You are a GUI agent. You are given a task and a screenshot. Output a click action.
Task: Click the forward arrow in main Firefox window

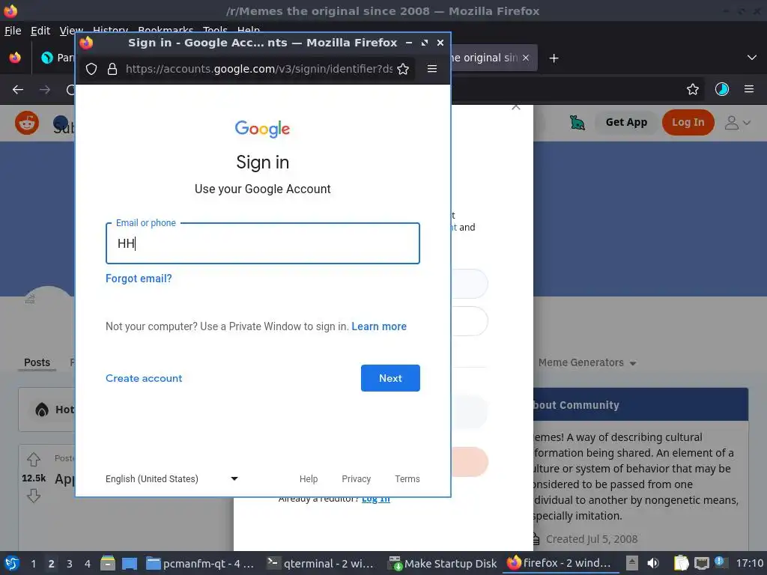(45, 90)
